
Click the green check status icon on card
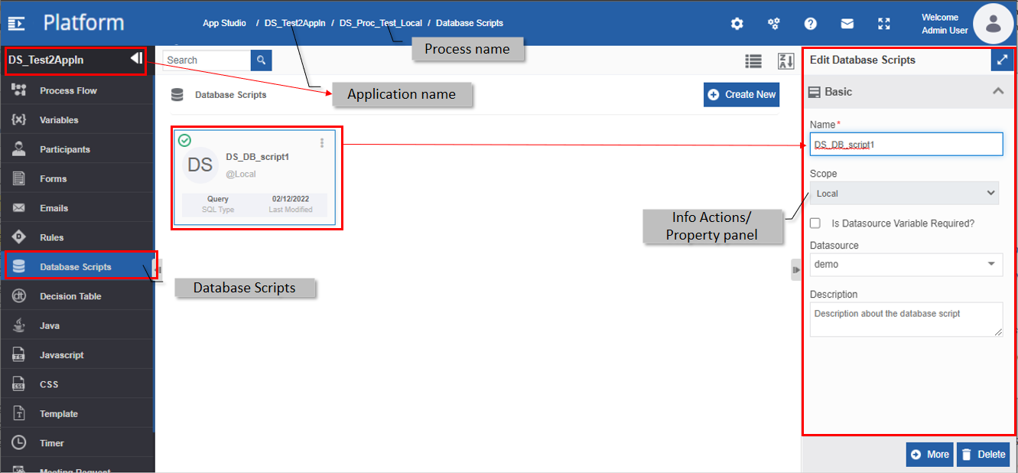click(x=184, y=140)
